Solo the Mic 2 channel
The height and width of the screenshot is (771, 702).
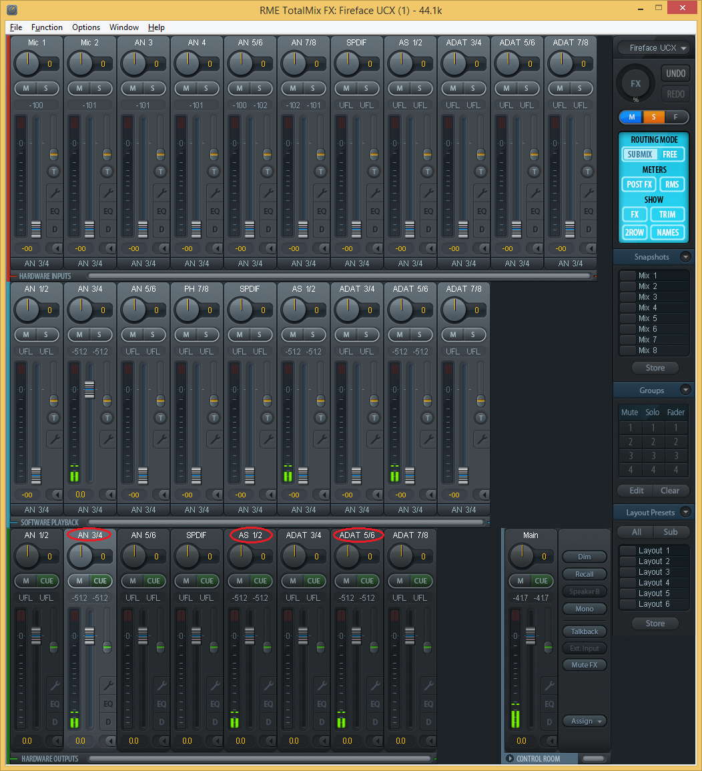(x=99, y=89)
